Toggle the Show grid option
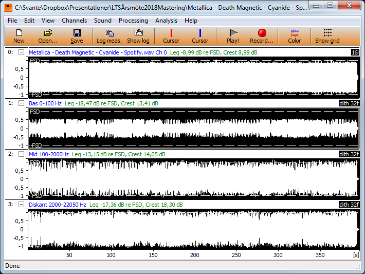The image size is (365, 274). 327,36
